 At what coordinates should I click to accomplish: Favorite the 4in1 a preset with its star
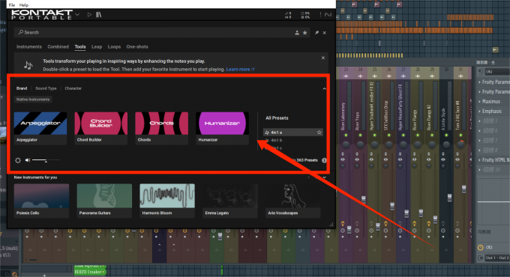tap(319, 133)
